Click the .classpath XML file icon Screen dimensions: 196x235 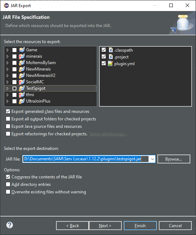click(111, 50)
